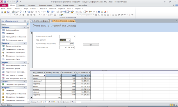Open the Движение по датам query
Image resolution: width=178 pixels, height=107 pixels.
click(13, 46)
